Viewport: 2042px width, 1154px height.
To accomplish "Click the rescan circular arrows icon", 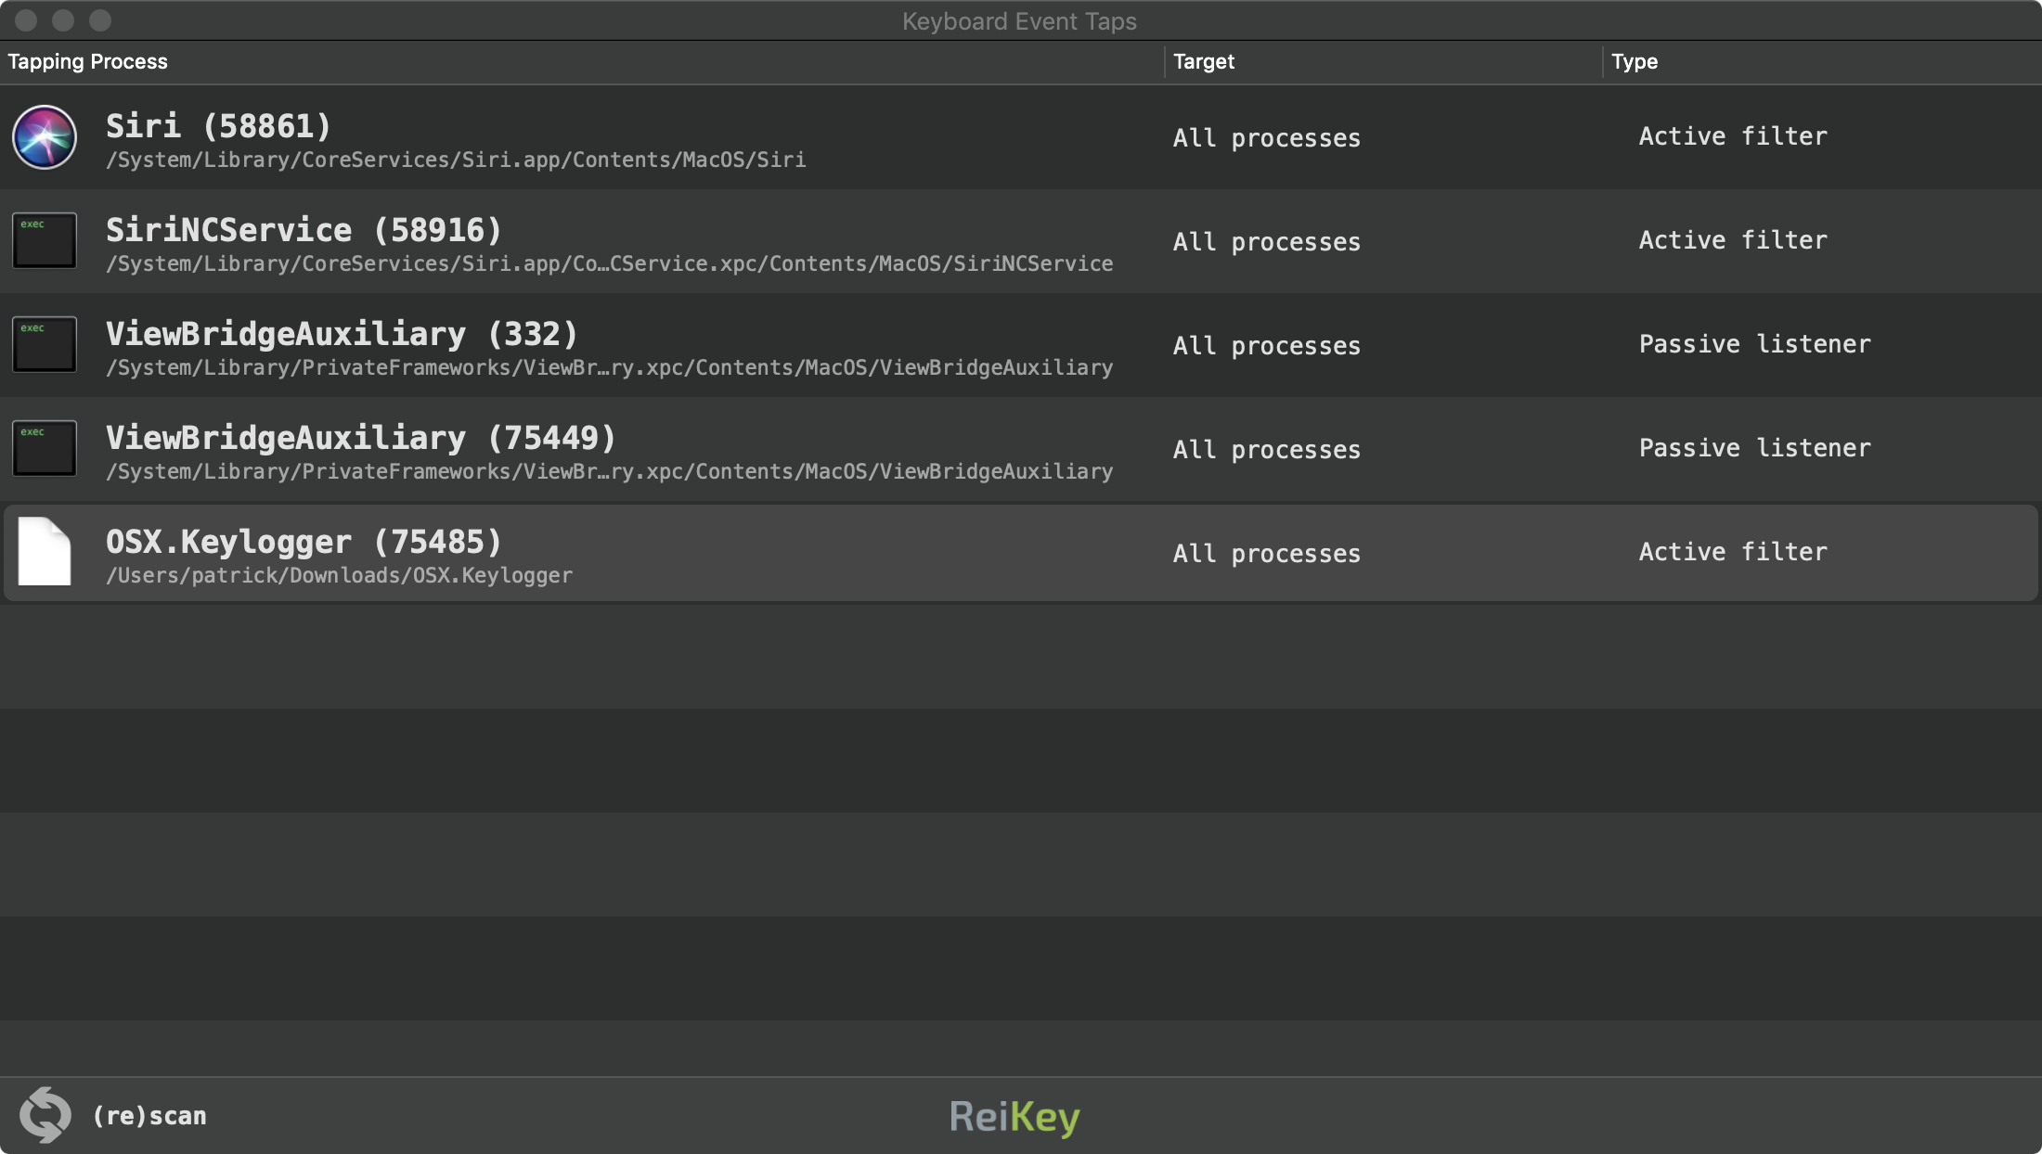I will coord(45,1114).
